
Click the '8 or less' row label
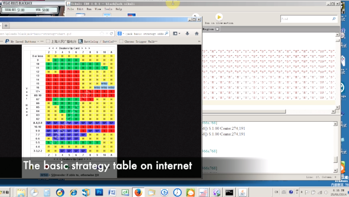point(38,56)
